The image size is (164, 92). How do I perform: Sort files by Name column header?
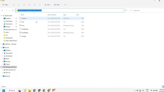(22, 15)
